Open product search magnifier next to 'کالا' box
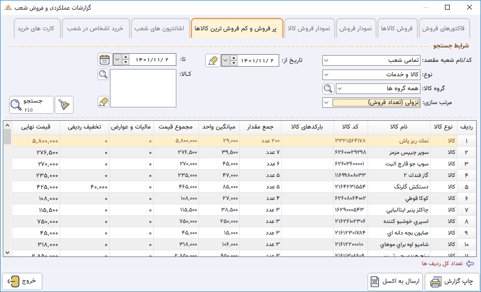Viewport: 481px width, 292px height. [x=103, y=74]
